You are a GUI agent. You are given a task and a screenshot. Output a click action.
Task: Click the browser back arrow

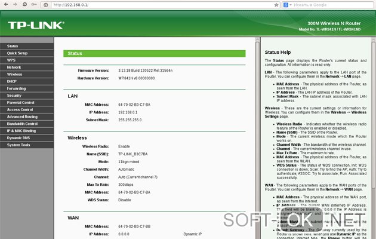[6, 4]
